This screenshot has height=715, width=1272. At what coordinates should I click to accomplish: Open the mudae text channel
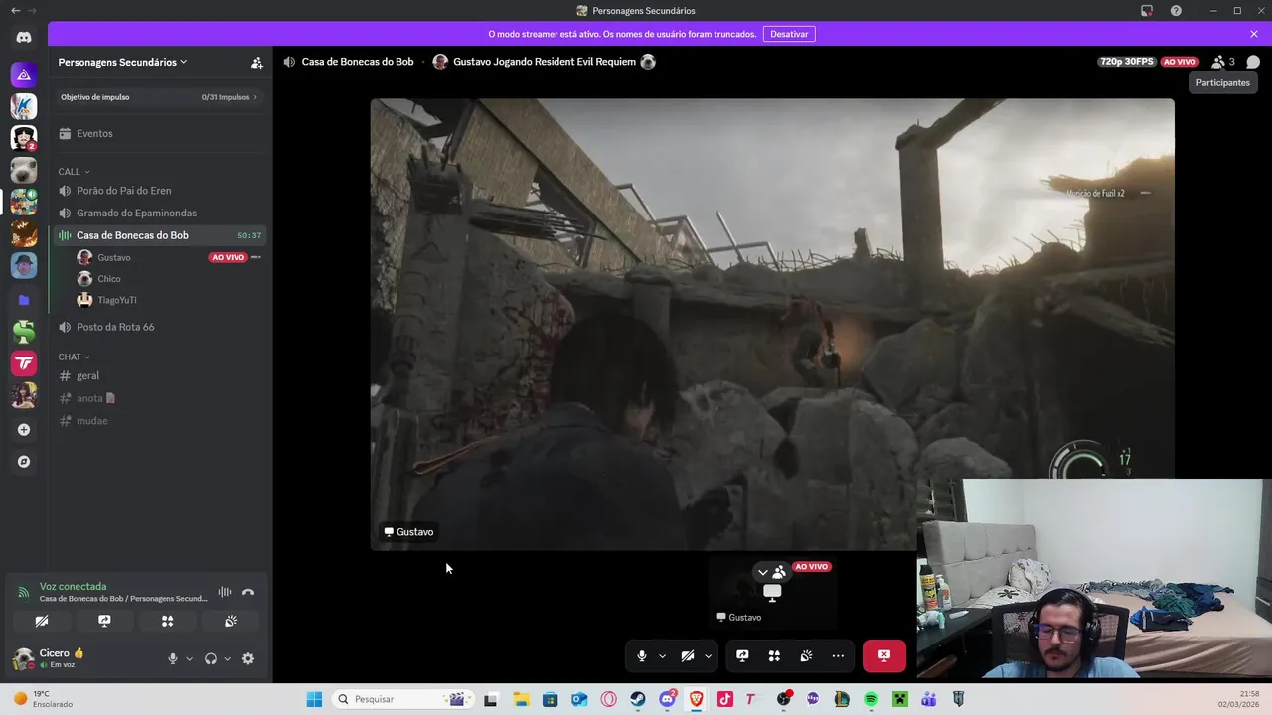[159, 420]
